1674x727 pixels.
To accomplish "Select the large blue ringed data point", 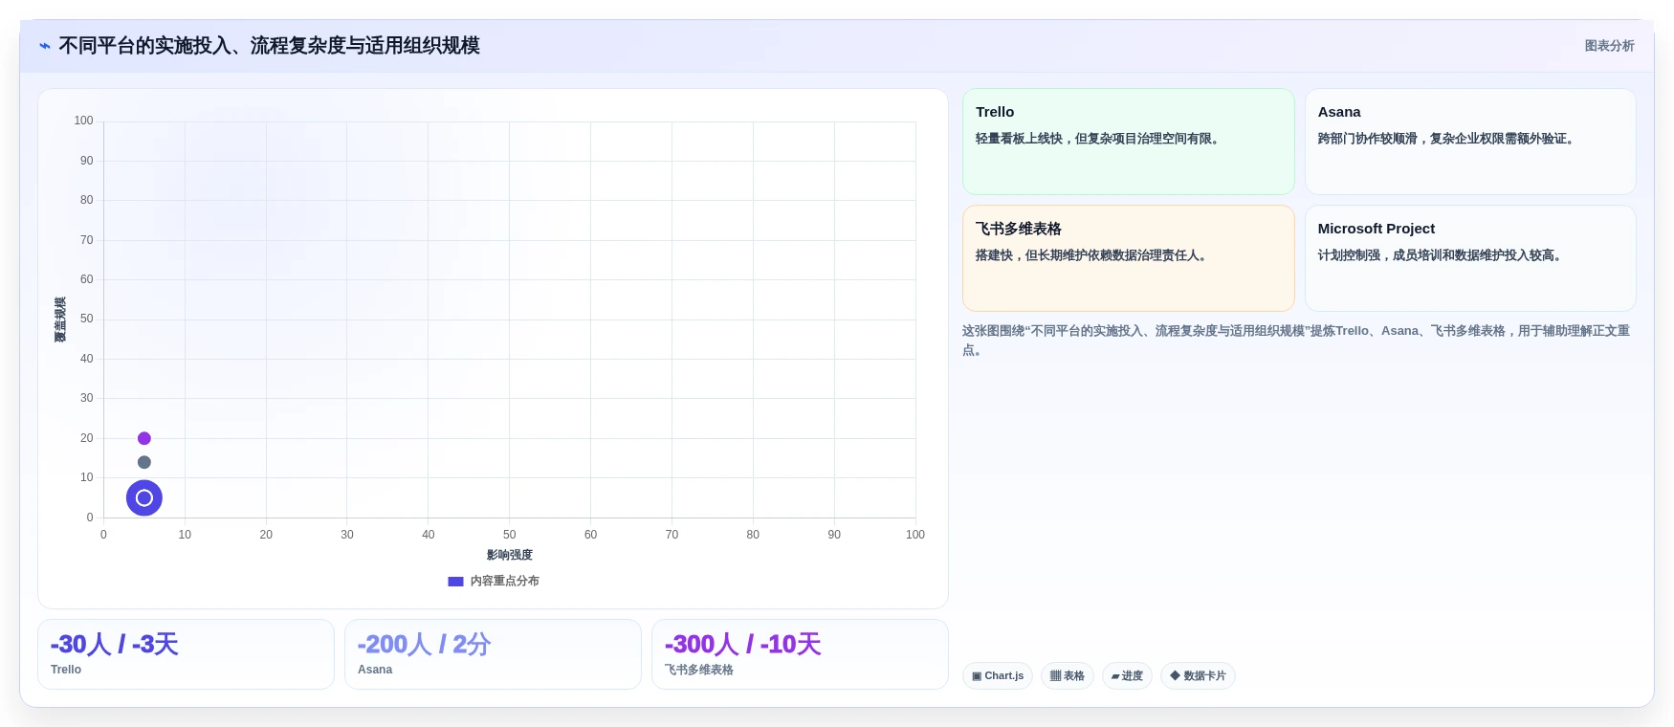I will (x=144, y=498).
